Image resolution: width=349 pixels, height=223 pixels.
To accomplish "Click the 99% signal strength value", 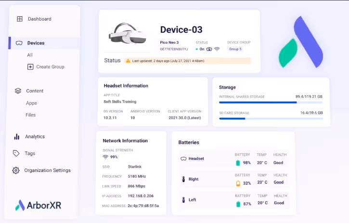I will click(x=114, y=157).
